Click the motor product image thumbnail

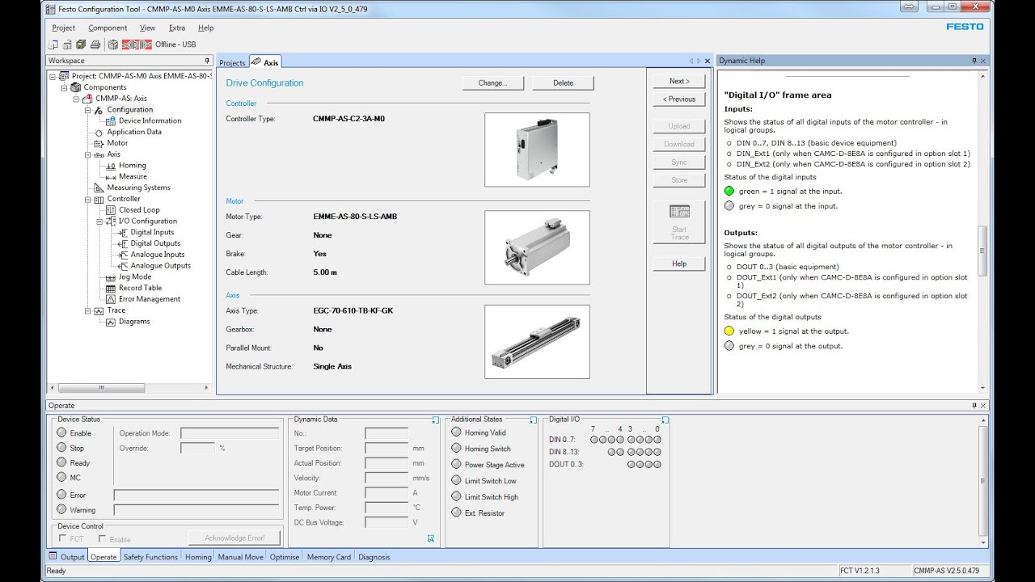pos(538,247)
